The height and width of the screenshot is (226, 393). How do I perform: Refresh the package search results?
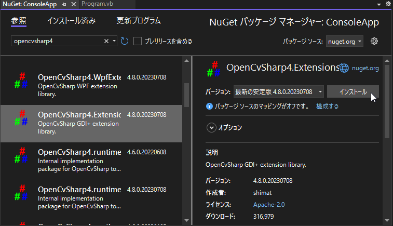pyautogui.click(x=125, y=41)
